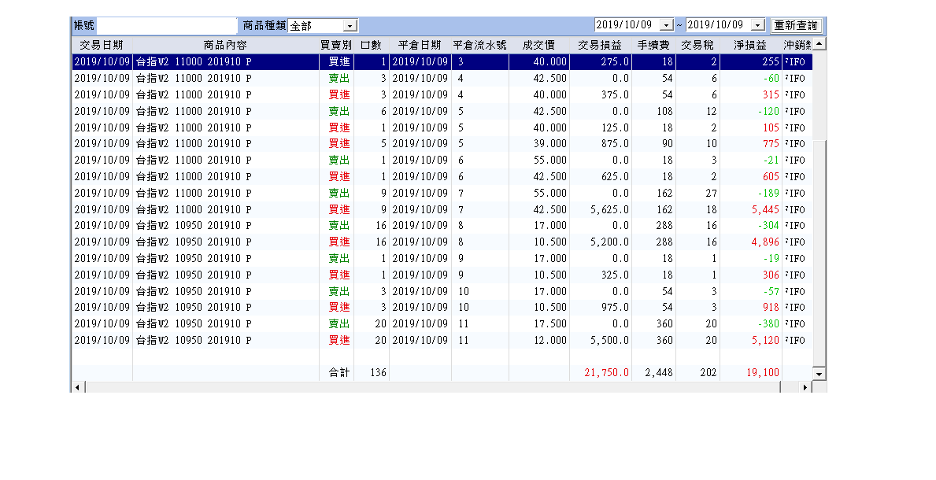The width and height of the screenshot is (936, 480).
Task: Click the 交易稅 column header
Action: 697,45
